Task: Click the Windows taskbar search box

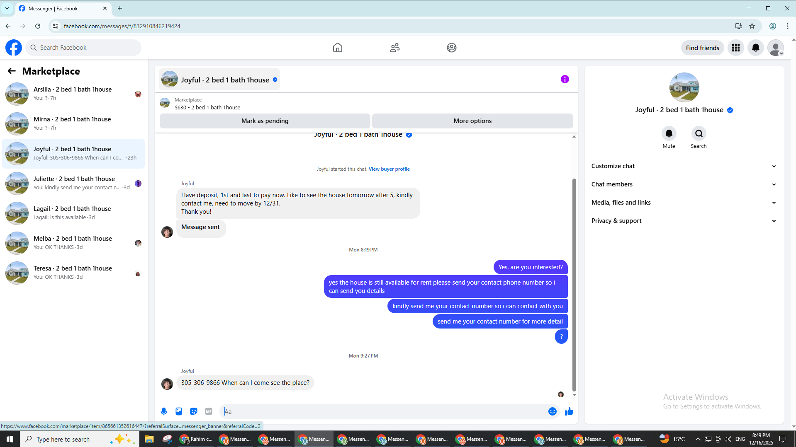Action: [x=79, y=439]
